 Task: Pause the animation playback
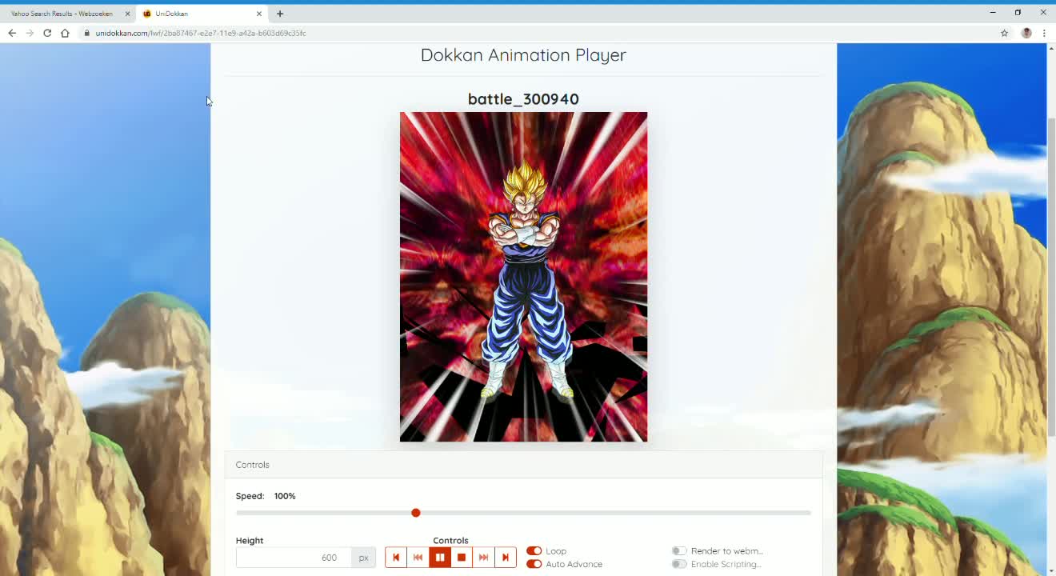point(440,558)
